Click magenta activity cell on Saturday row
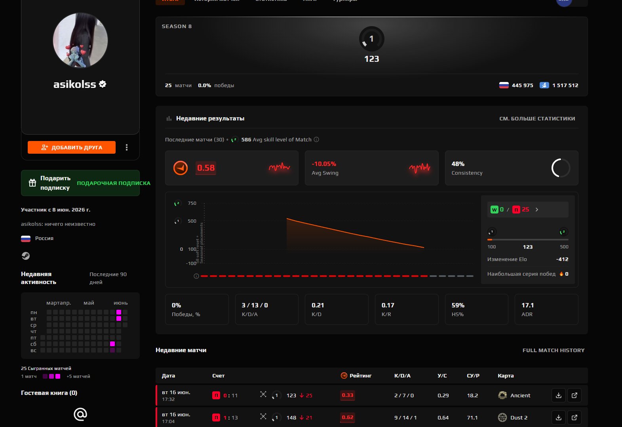Screen dimensions: 622x427 [112, 344]
